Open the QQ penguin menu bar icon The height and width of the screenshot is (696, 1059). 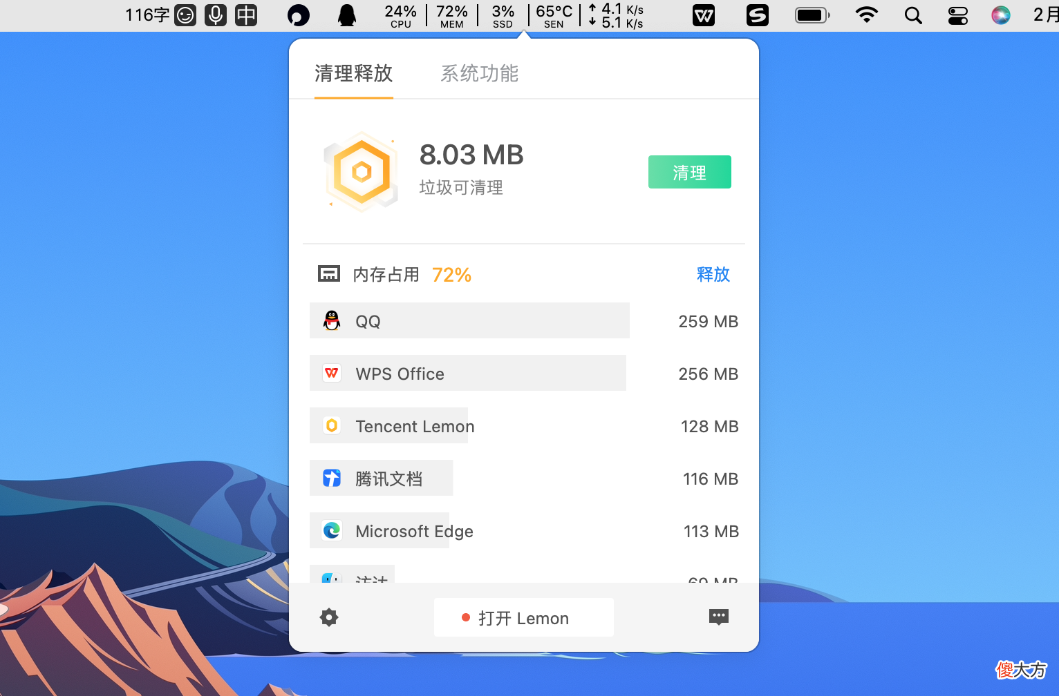[x=347, y=15]
